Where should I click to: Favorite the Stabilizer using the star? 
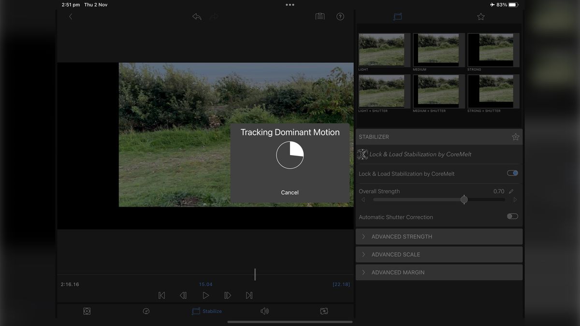515,137
